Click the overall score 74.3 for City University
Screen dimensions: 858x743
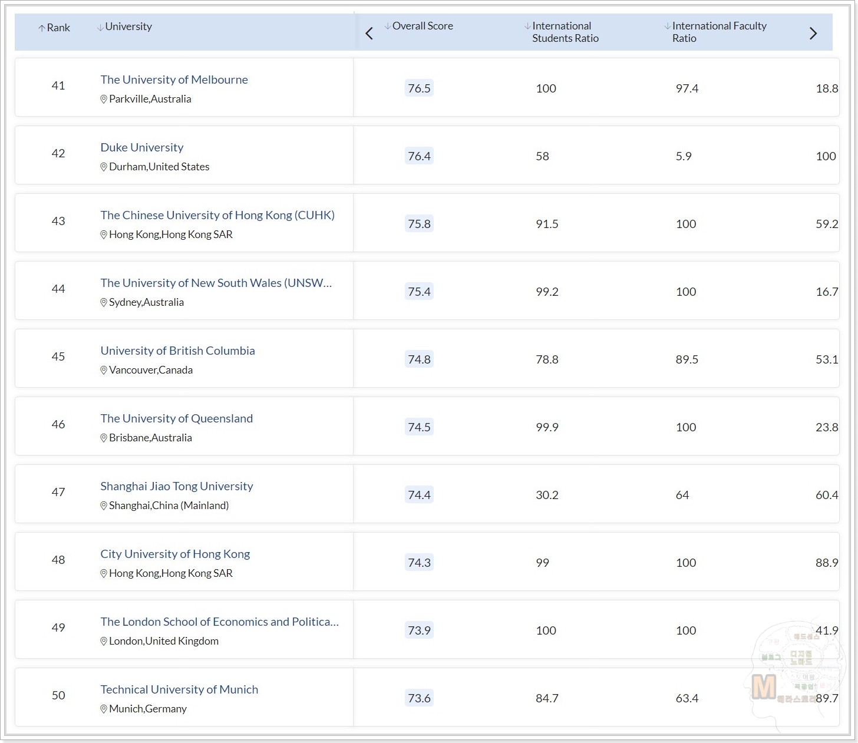pos(419,563)
